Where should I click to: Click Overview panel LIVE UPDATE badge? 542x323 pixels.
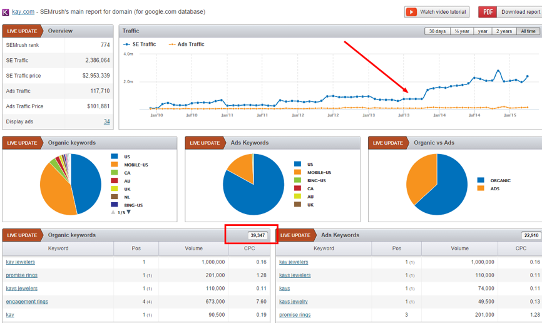click(x=22, y=31)
